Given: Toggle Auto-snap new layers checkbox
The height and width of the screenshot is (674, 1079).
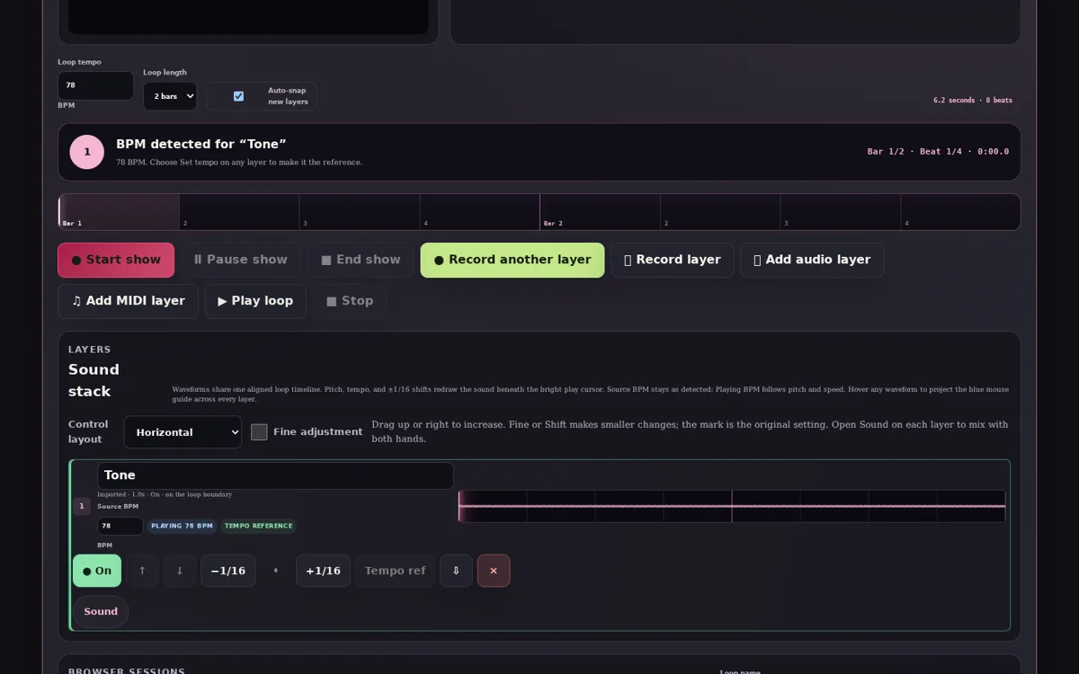Looking at the screenshot, I should click(x=238, y=96).
